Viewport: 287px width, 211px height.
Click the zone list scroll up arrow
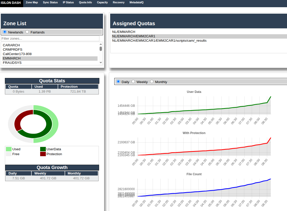point(101,44)
